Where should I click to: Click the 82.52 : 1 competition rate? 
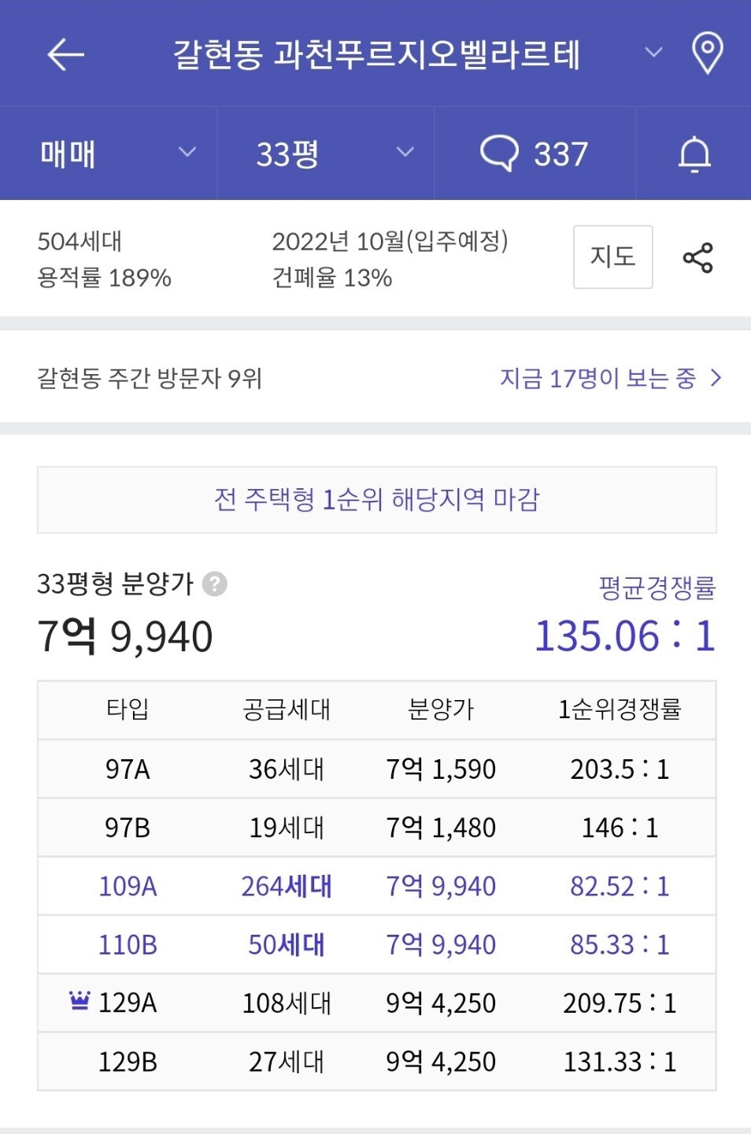pos(620,886)
